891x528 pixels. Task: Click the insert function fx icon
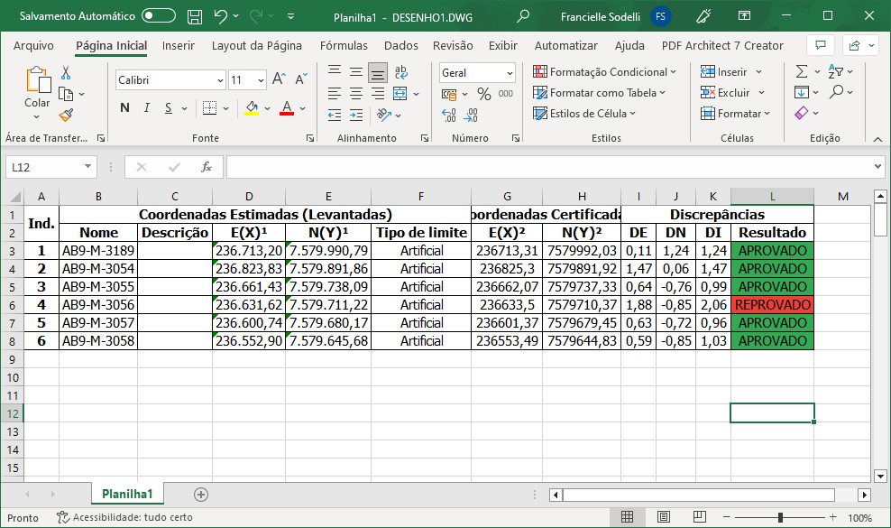click(x=207, y=167)
